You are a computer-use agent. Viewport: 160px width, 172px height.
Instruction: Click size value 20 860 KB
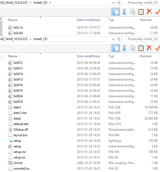pyautogui.click(x=151, y=118)
